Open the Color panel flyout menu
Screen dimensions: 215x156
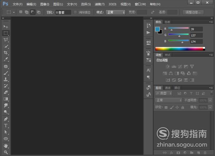pyautogui.click(x=211, y=22)
